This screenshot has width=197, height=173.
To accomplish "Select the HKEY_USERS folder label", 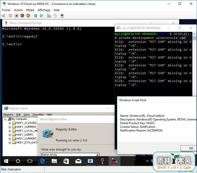I will (25, 135).
